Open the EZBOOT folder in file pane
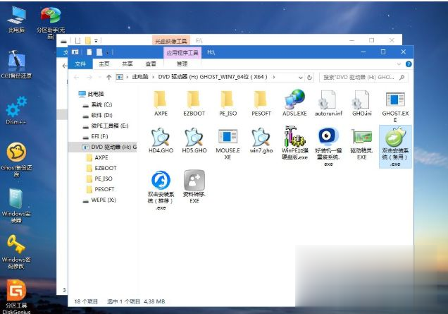Screen dimensions: 448x314 pyautogui.click(x=194, y=99)
